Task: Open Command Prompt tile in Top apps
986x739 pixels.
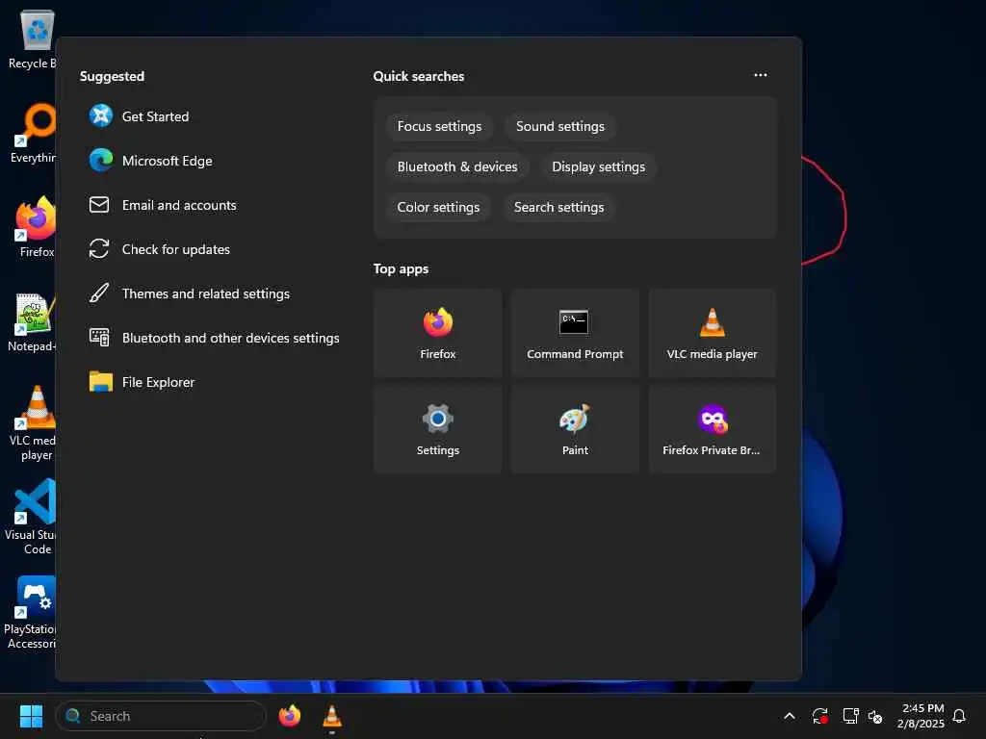Action: click(575, 333)
